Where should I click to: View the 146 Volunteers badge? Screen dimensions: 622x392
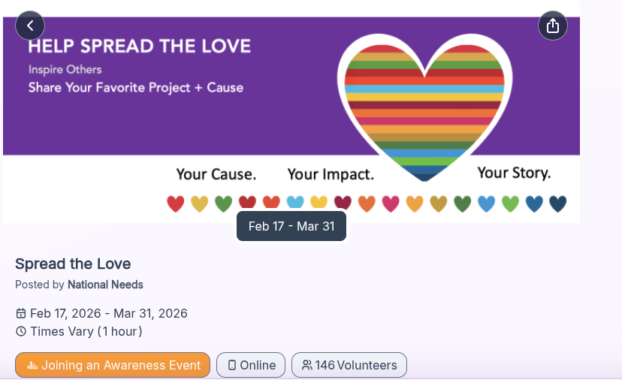[x=349, y=366]
